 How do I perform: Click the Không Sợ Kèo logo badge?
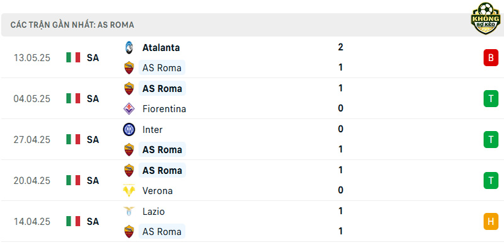[486, 19]
